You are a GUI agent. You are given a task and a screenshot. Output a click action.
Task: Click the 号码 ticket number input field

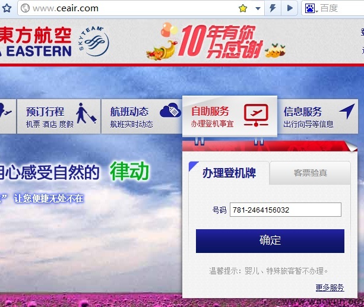[285, 210]
